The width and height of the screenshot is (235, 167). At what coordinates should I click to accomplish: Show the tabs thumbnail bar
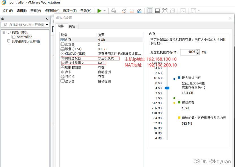pos(157,10)
